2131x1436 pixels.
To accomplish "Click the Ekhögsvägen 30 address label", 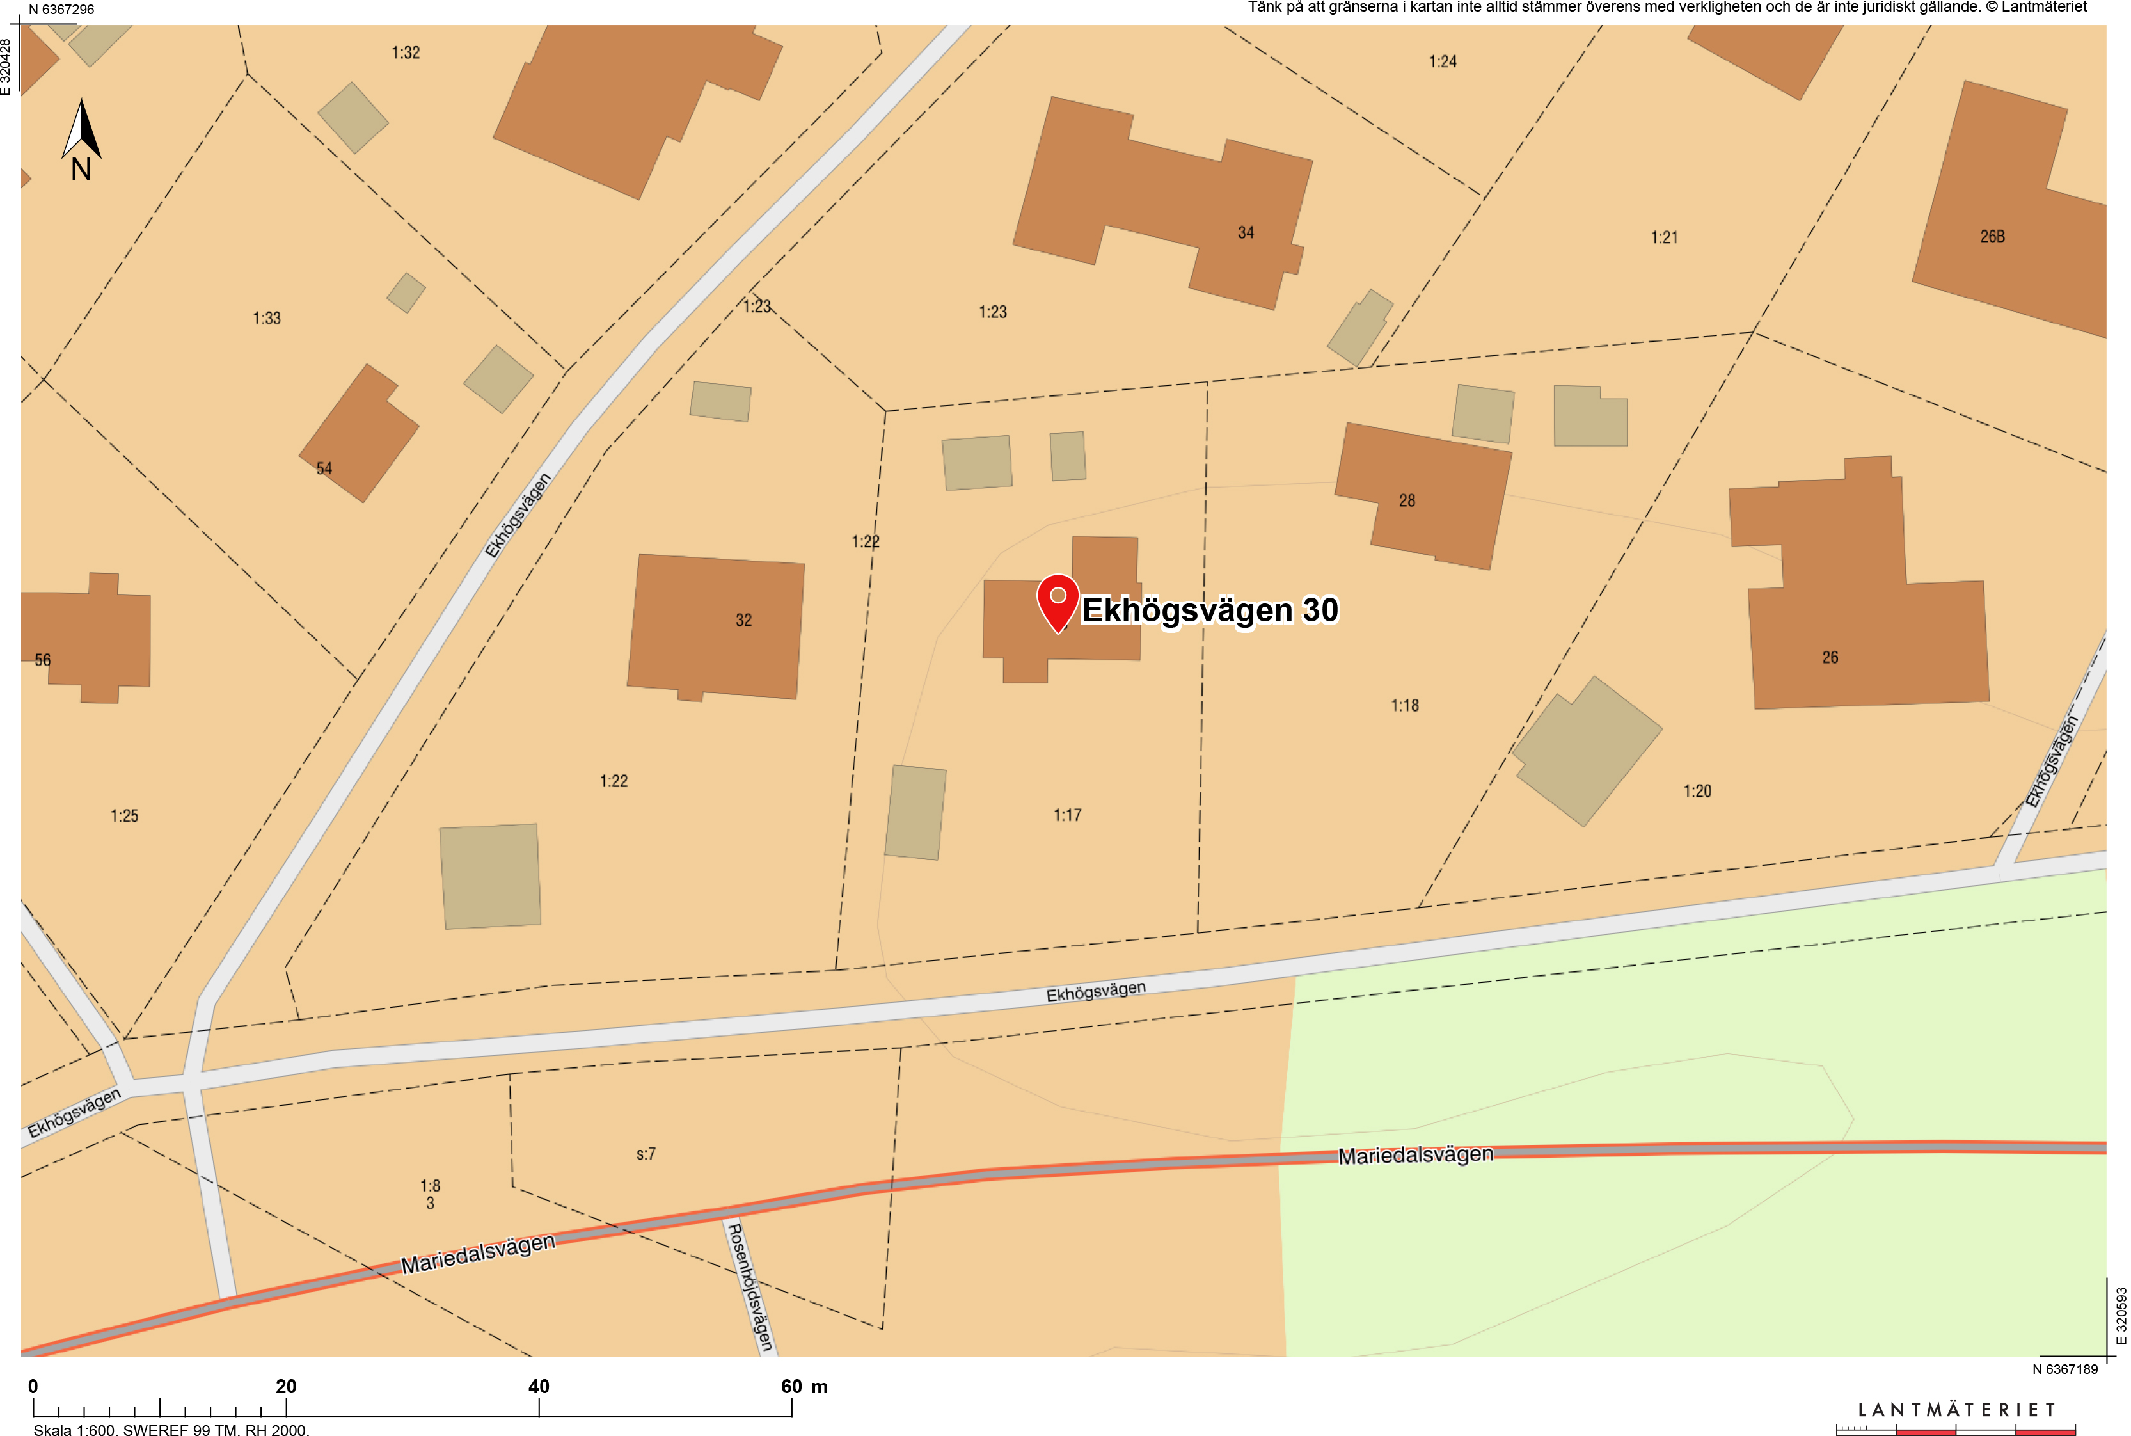I will point(1209,610).
